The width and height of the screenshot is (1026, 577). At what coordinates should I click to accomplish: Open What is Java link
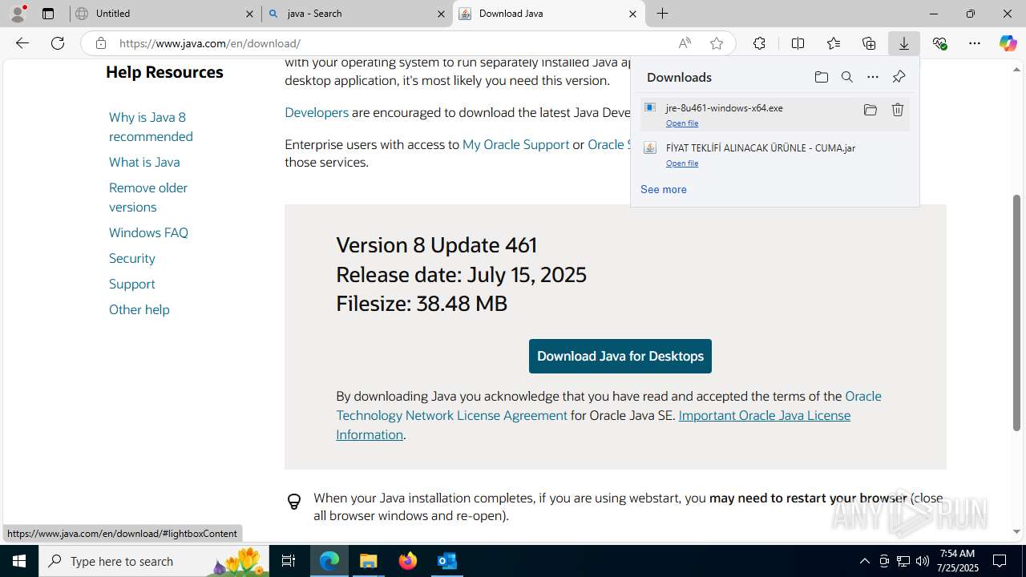point(144,162)
